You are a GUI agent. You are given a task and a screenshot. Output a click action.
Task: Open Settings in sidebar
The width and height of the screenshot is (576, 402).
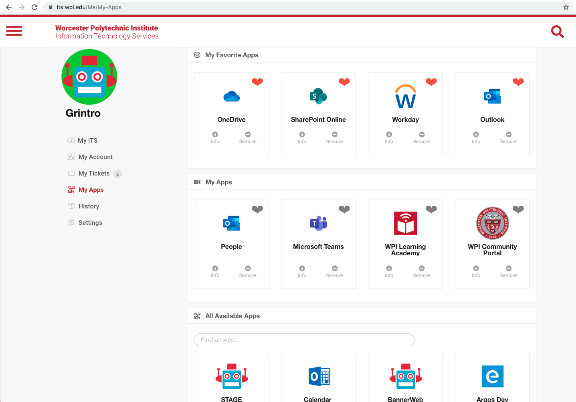(x=85, y=222)
